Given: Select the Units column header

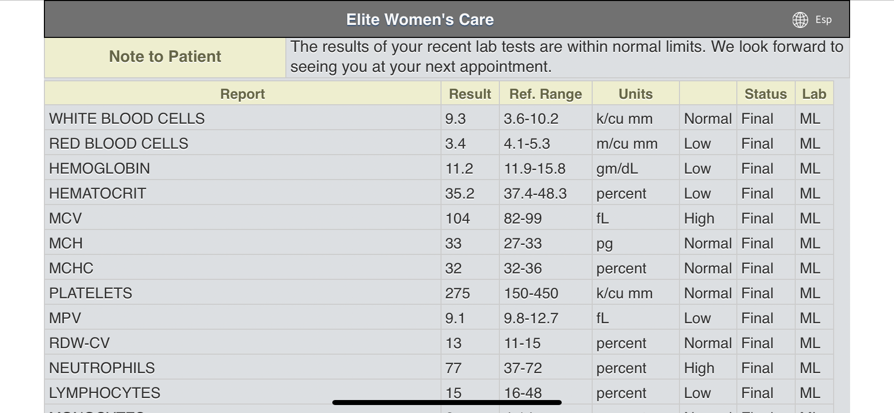Looking at the screenshot, I should pyautogui.click(x=635, y=94).
